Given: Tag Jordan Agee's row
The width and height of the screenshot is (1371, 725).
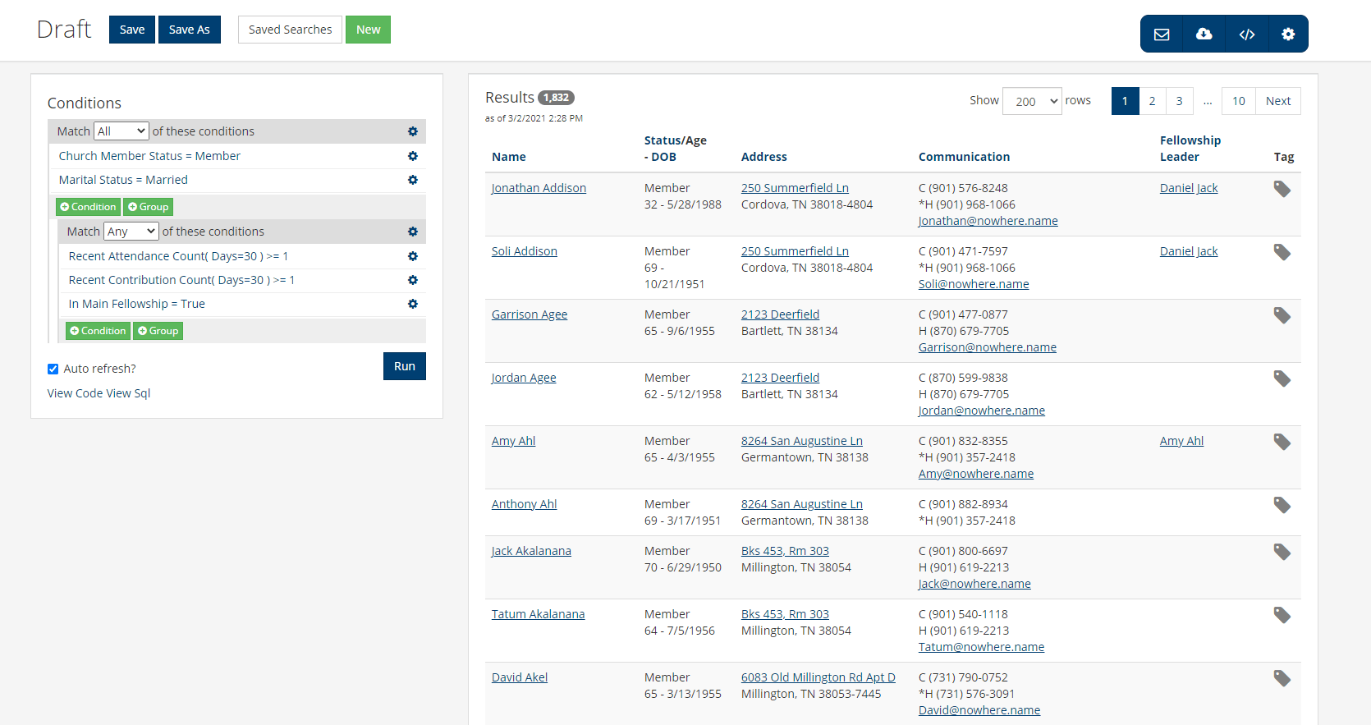Looking at the screenshot, I should coord(1282,379).
